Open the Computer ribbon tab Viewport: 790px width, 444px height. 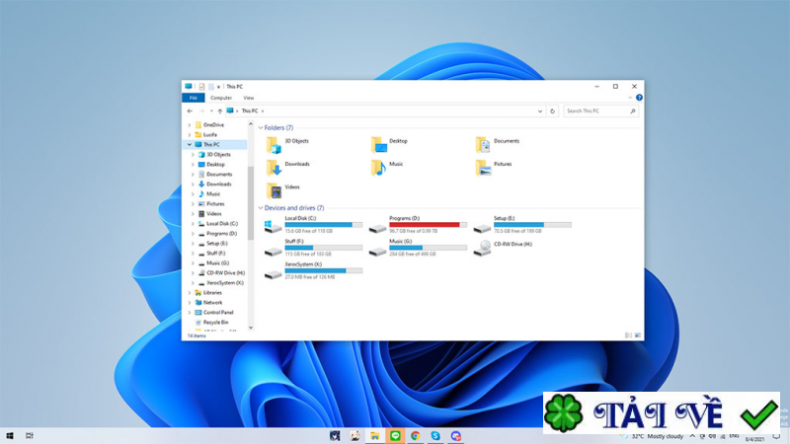coord(221,98)
